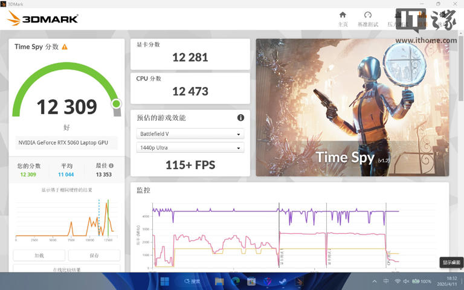Open Microsoft Edge from the taskbar
The image size is (464, 290).
(236, 282)
